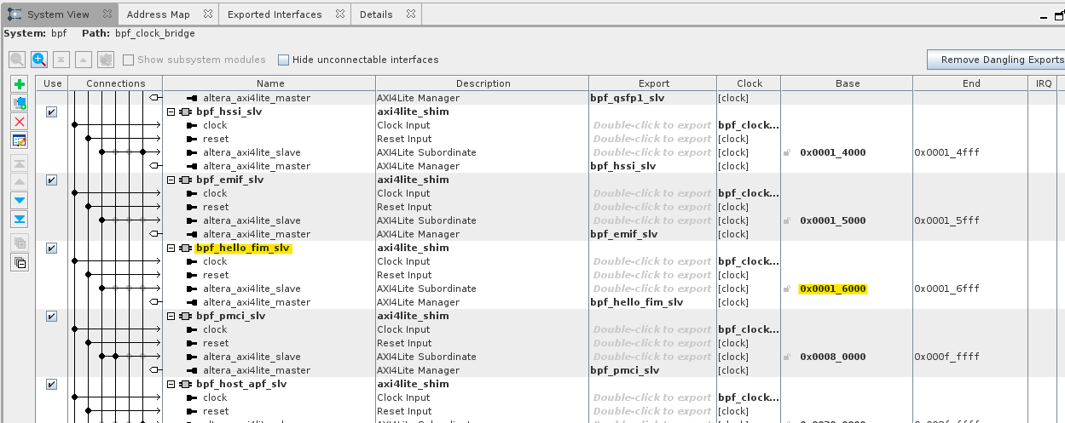Open the Details tab

[x=376, y=14]
